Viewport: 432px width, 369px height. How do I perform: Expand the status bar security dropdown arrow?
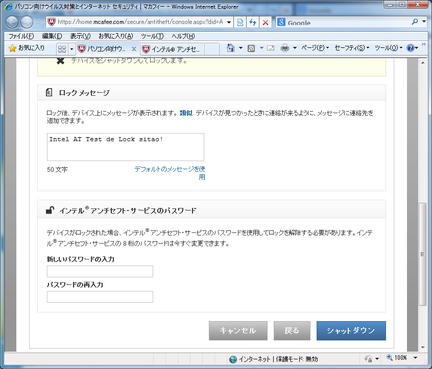point(377,358)
